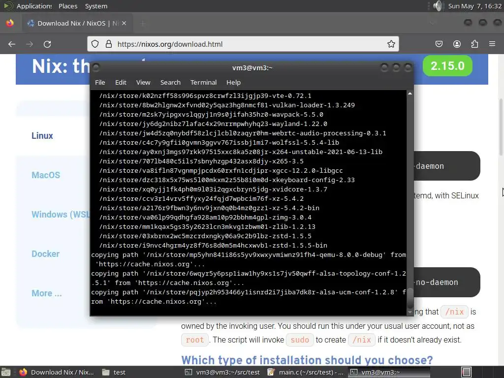This screenshot has height=378, width=504.
Task: Open Firefox hamburger application menu
Action: (x=492, y=44)
